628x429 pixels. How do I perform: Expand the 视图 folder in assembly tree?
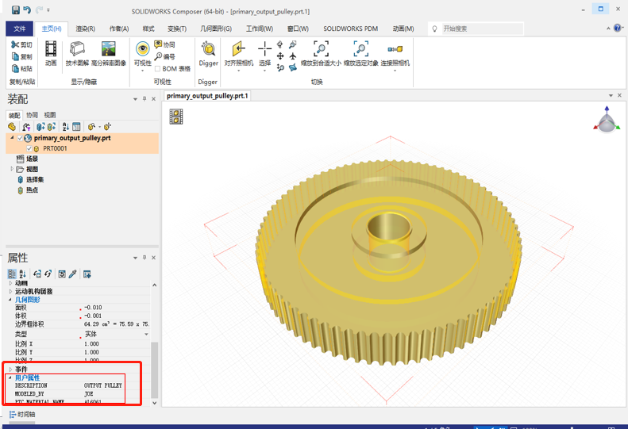(x=12, y=169)
